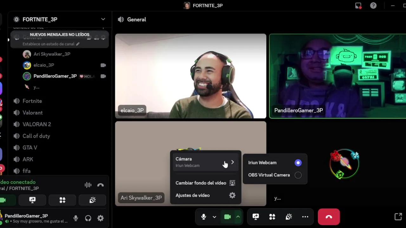Turn off the green camera button in call bar
Viewport: 406px width, 228px height.
click(x=227, y=217)
